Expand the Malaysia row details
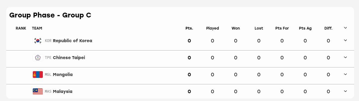 [x=345, y=91]
